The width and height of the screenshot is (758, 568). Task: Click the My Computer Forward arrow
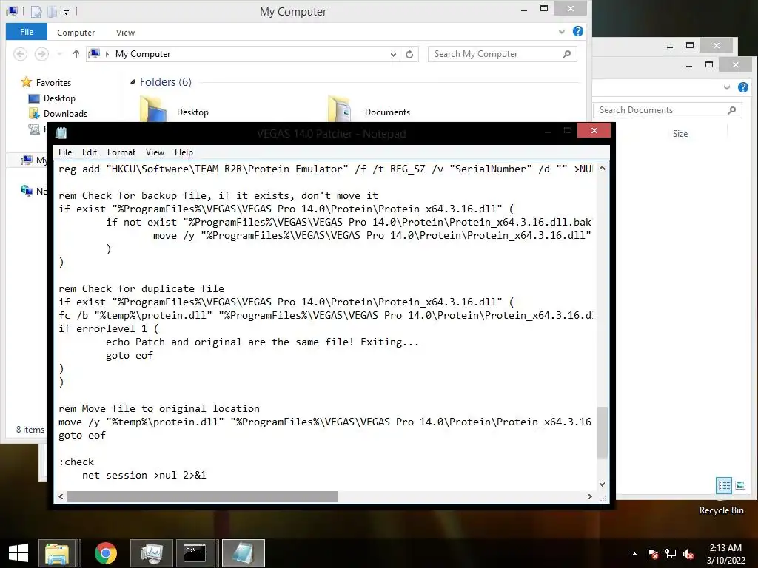[41, 54]
